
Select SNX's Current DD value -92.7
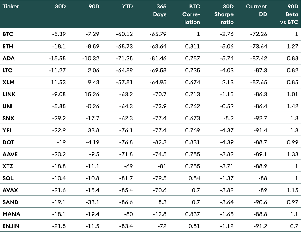click(x=260, y=118)
